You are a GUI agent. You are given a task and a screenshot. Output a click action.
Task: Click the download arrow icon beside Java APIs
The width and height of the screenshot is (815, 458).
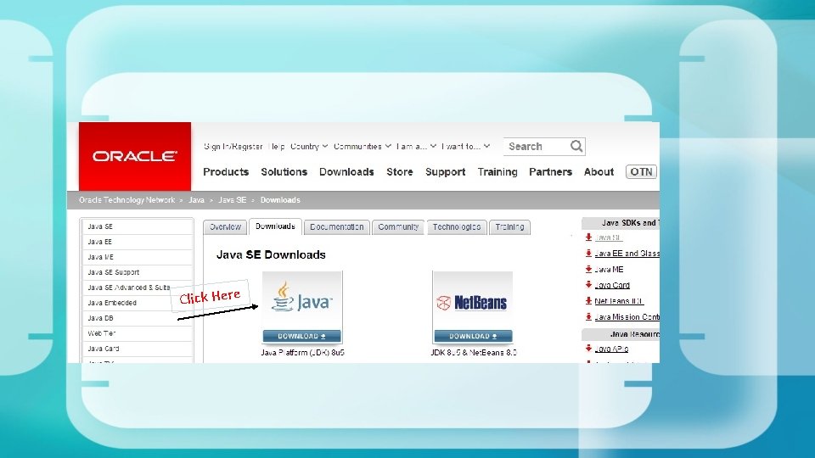click(588, 349)
